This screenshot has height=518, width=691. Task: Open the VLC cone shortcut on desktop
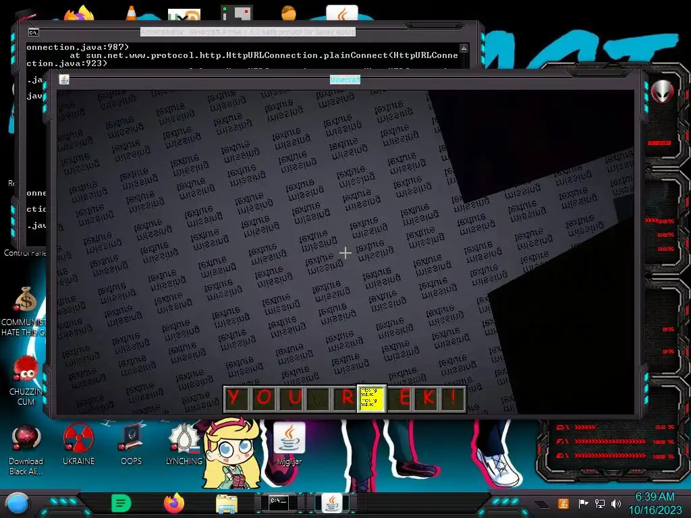pyautogui.click(x=132, y=13)
